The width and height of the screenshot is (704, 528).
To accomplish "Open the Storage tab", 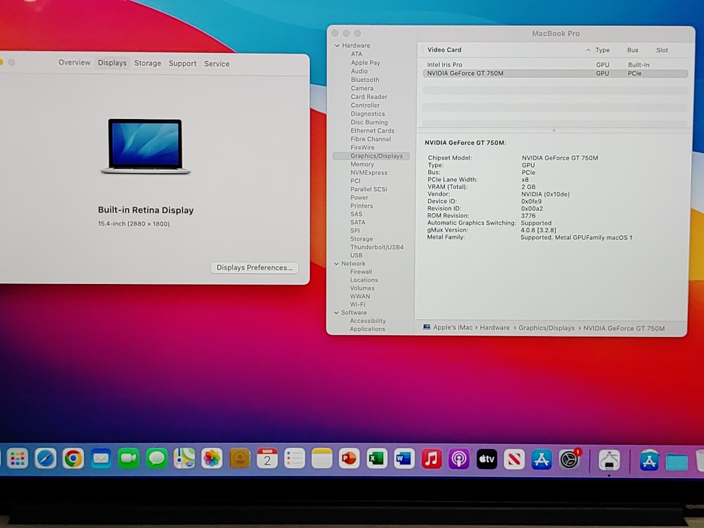I will (148, 63).
